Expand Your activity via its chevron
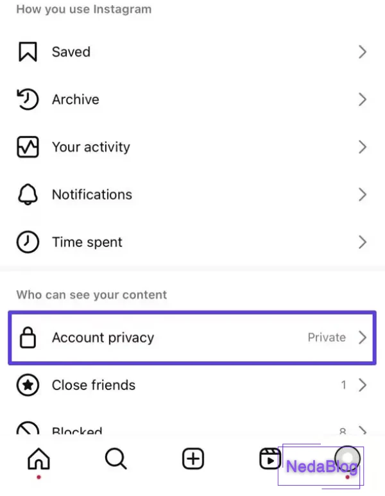The height and width of the screenshot is (496, 385). [x=363, y=147]
